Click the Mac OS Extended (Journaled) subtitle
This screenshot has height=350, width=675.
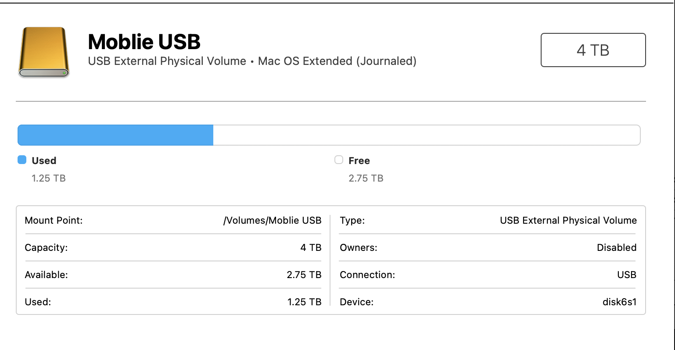click(x=337, y=61)
